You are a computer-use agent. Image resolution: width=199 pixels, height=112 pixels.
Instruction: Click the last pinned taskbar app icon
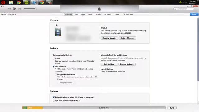coord(49,2)
